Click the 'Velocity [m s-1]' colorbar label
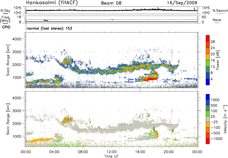The width and height of the screenshot is (228, 158). pyautogui.click(x=225, y=119)
